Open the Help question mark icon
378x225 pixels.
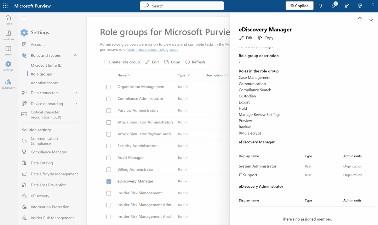point(373,6)
